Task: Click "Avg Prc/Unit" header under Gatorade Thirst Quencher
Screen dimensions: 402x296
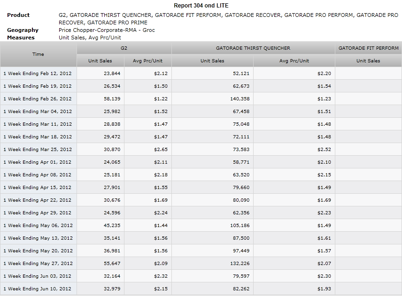Action: tap(294, 61)
